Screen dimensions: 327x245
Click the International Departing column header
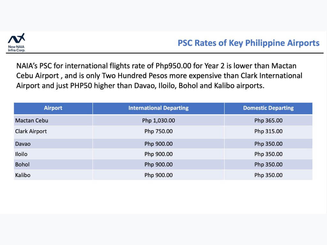pos(158,108)
